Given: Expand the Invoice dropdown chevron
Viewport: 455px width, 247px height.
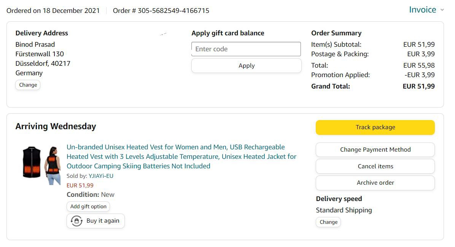Looking at the screenshot, I should [x=442, y=10].
